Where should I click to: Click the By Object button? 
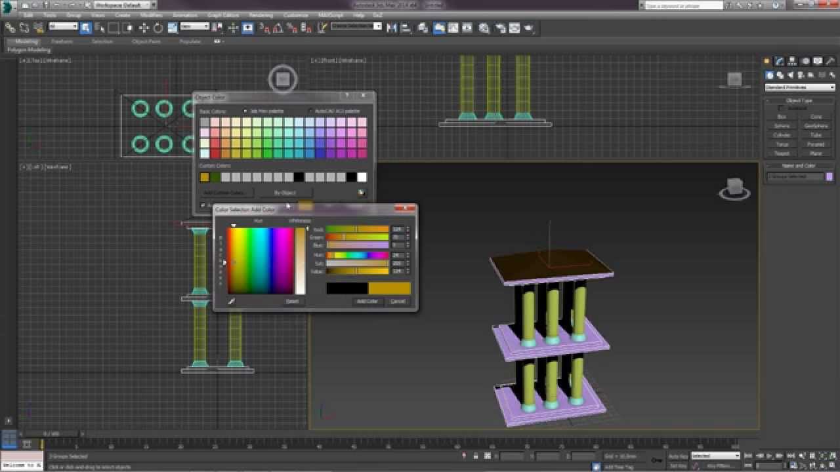[285, 193]
